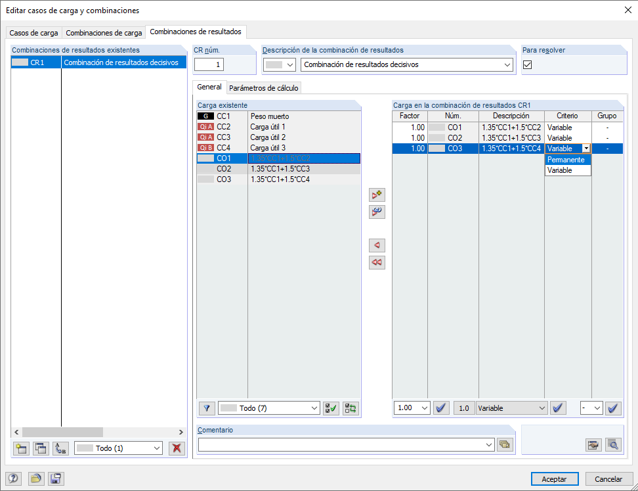
Task: Click the new result combination icon
Action: coord(21,448)
